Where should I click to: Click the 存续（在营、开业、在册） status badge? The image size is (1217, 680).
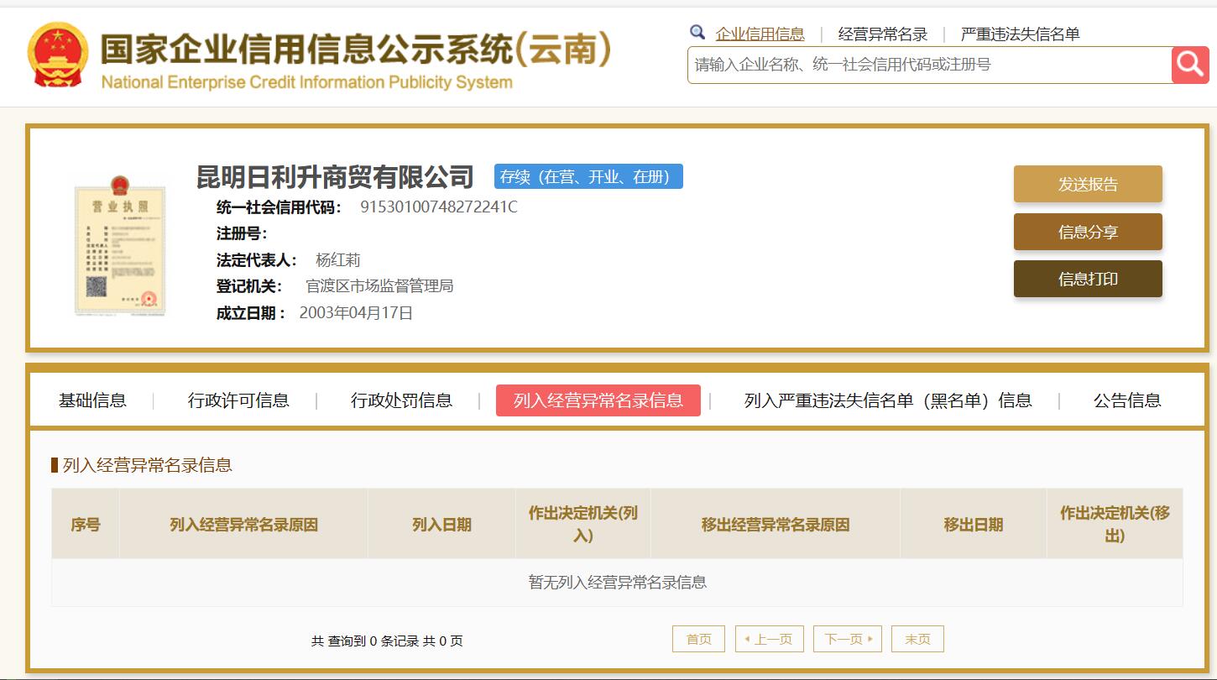click(x=588, y=176)
